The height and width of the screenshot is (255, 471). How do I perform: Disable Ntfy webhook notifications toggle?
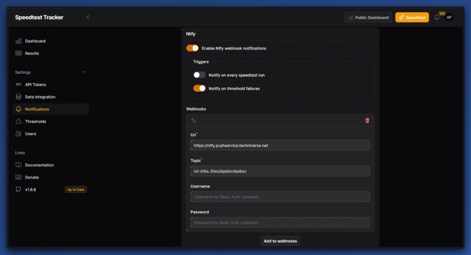click(192, 48)
